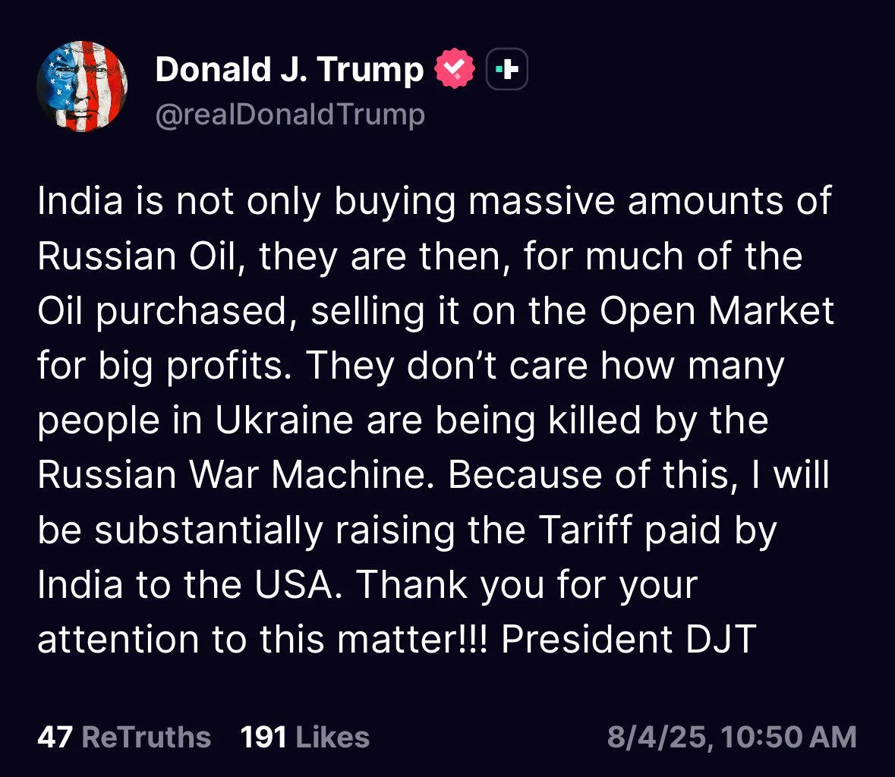View the 47 ReTruths list
Viewport: 895px width, 777px height.
124,737
